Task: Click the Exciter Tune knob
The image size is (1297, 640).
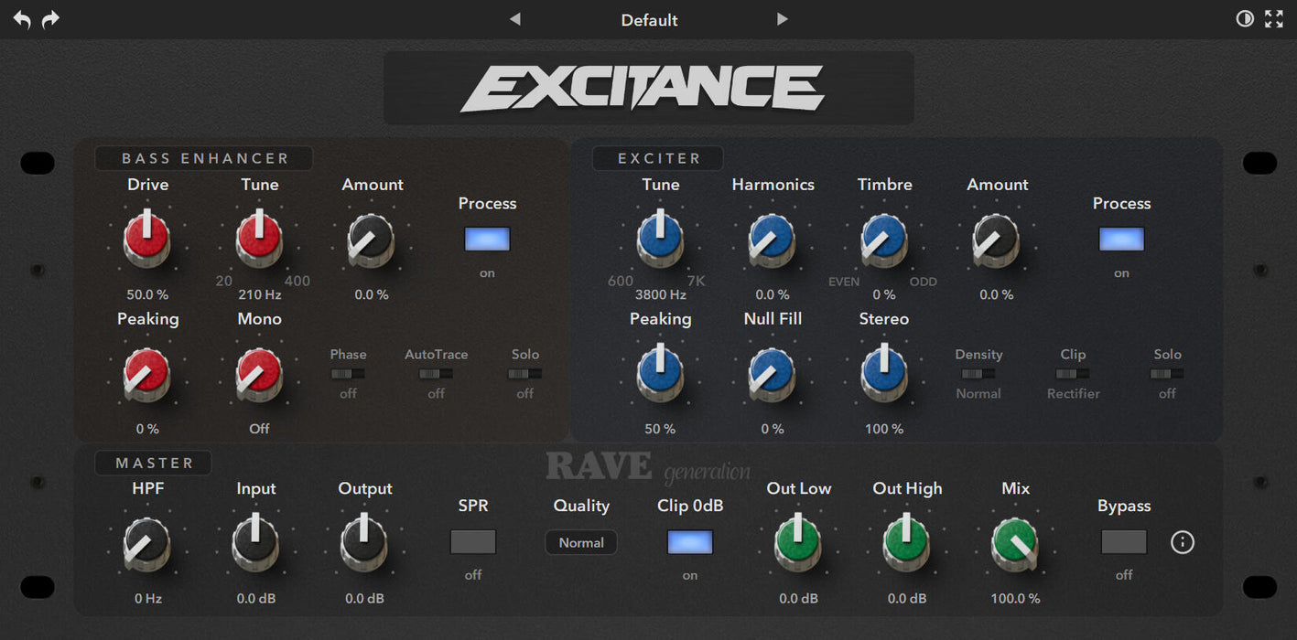Action: click(x=660, y=240)
